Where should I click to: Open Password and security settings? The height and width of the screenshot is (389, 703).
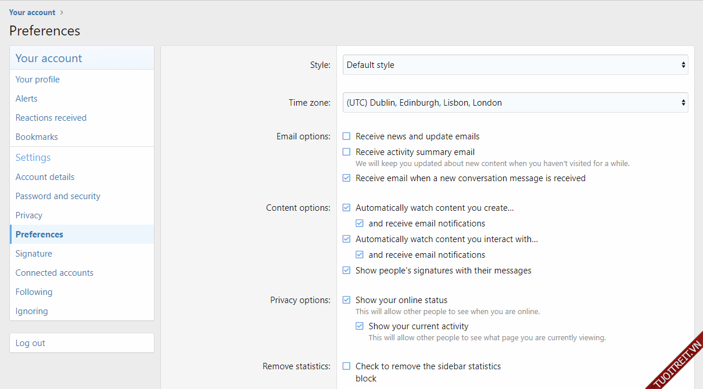tap(58, 196)
